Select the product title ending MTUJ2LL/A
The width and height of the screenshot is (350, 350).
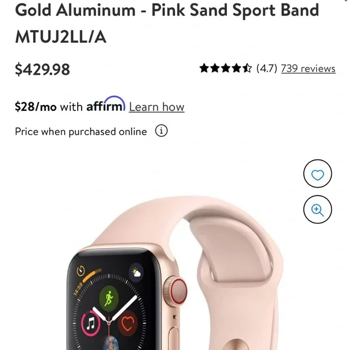(167, 24)
